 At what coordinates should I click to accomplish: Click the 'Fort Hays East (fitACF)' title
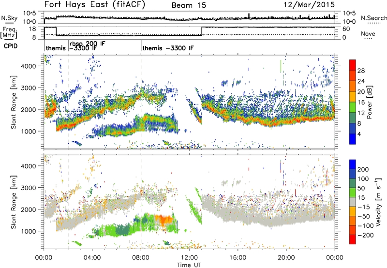coord(95,4)
